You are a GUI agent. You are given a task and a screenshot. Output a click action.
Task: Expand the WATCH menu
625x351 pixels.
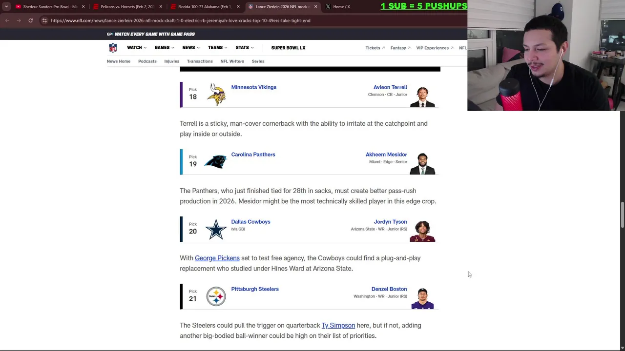[x=137, y=48]
